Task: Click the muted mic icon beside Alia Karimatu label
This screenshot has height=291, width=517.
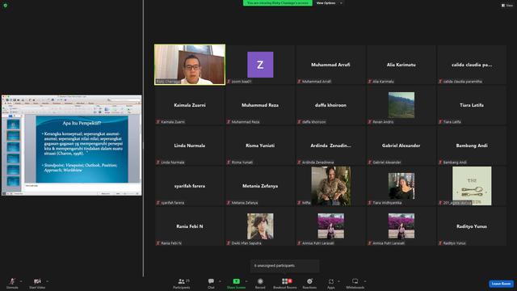Action: (x=370, y=82)
